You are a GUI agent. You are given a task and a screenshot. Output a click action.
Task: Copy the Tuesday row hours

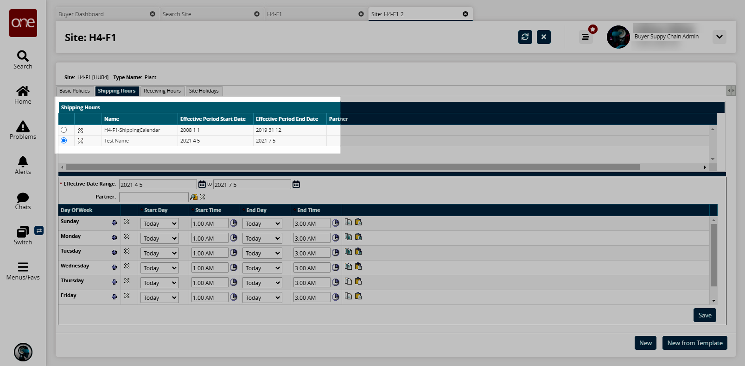(348, 252)
